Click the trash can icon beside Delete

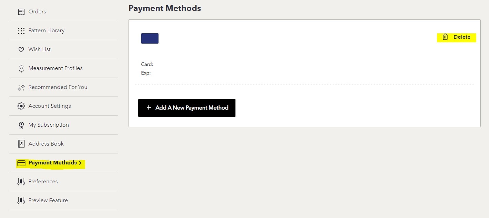(445, 37)
